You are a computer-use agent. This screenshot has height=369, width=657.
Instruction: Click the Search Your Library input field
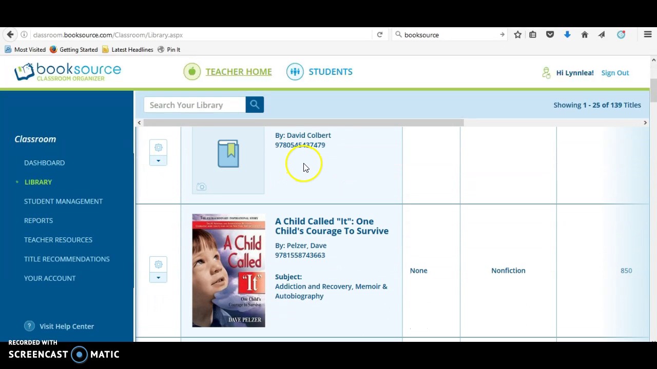(x=195, y=105)
